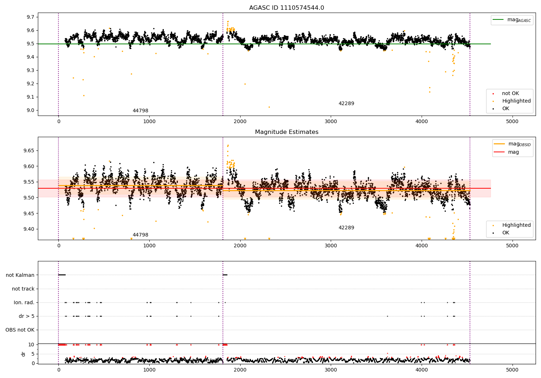Select the mag OBSID legend entry
Viewport: 541px width, 378px height.
[x=513, y=144]
